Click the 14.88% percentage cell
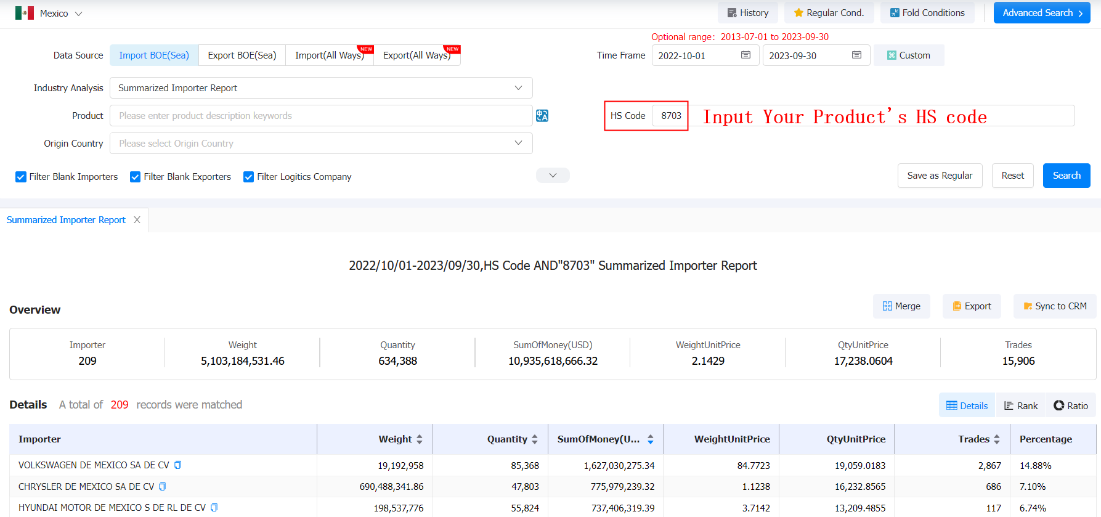The height and width of the screenshot is (517, 1101). 1035,466
